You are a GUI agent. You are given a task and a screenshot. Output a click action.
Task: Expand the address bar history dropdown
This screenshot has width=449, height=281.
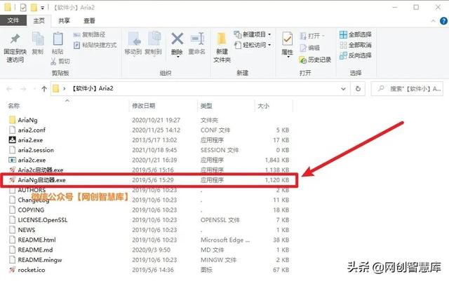[343, 89]
